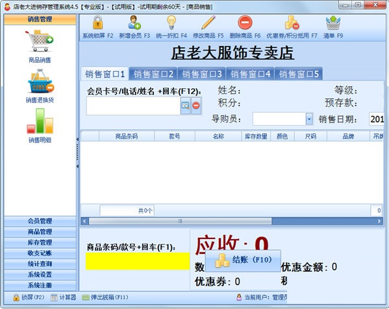The height and width of the screenshot is (309, 389).
Task: Click the 修改商品 F5 pencil icon
Action: 208,23
